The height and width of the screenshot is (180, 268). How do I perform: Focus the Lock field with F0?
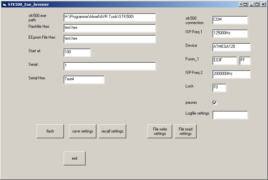[x=219, y=88]
